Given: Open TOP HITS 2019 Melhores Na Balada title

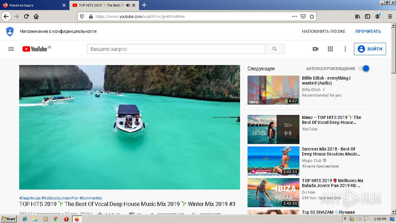Looking at the screenshot, I should pyautogui.click(x=333, y=183).
